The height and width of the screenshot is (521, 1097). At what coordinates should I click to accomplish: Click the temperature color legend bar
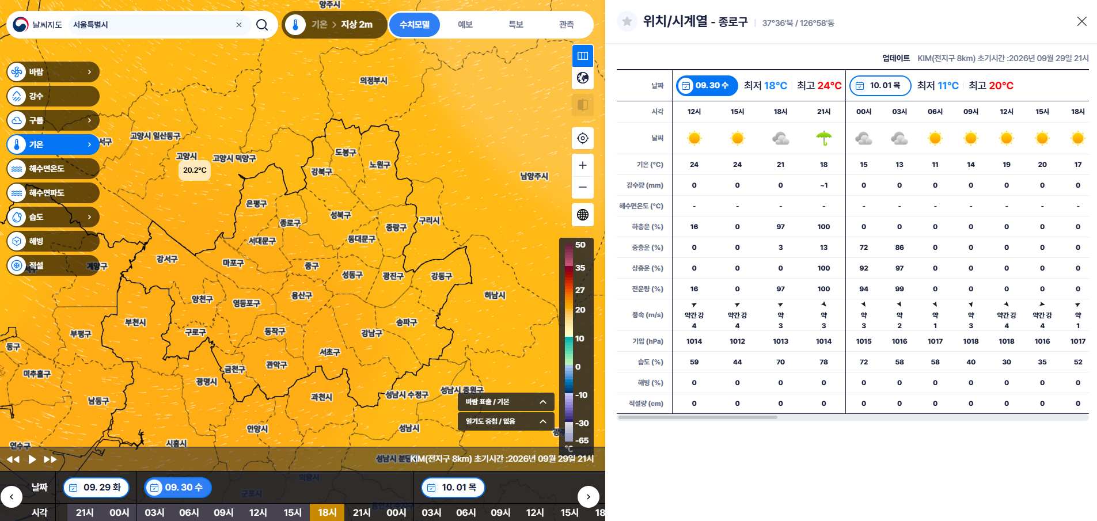(568, 344)
